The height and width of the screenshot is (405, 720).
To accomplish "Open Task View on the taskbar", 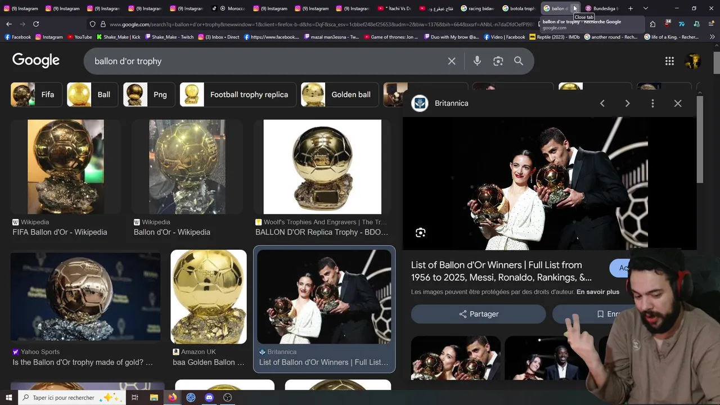I will pos(135,398).
